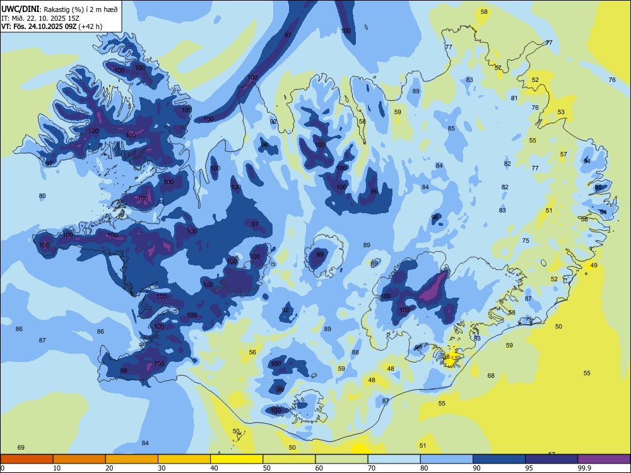
Task: Click the light green 60–70 legend swatch
Action: pos(341,459)
